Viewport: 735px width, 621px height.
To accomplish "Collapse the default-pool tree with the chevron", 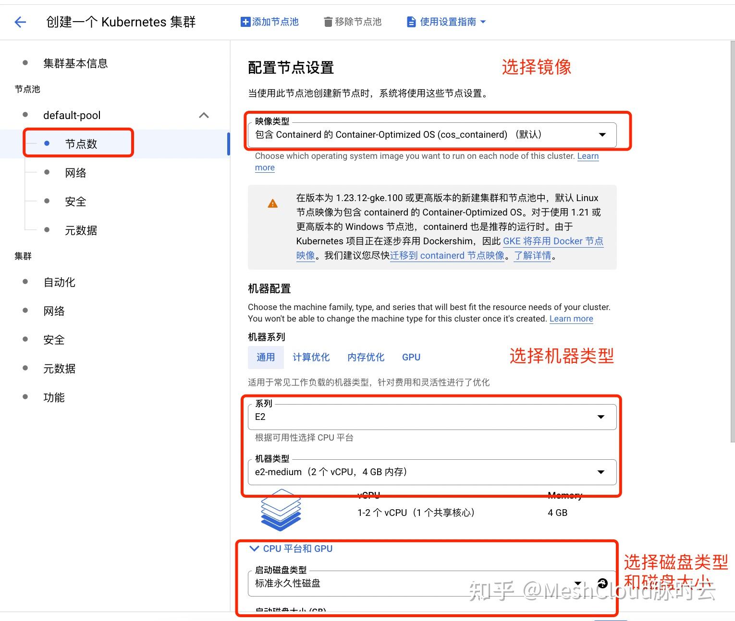I will [x=203, y=115].
